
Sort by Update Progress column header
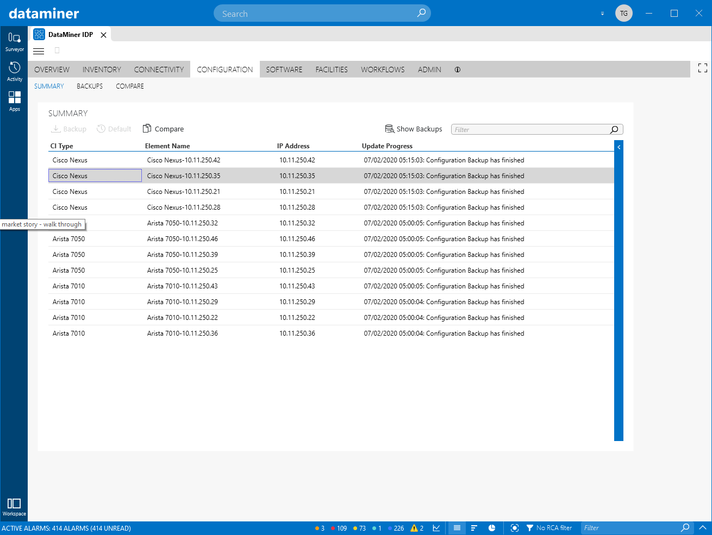click(x=387, y=146)
